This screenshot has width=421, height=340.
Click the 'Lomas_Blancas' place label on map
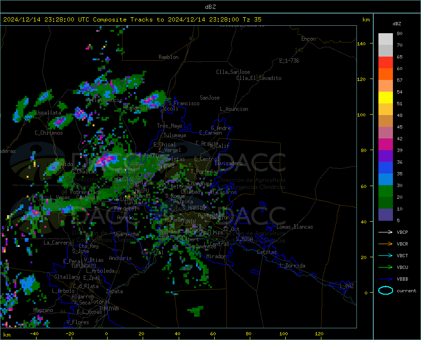[295, 227]
